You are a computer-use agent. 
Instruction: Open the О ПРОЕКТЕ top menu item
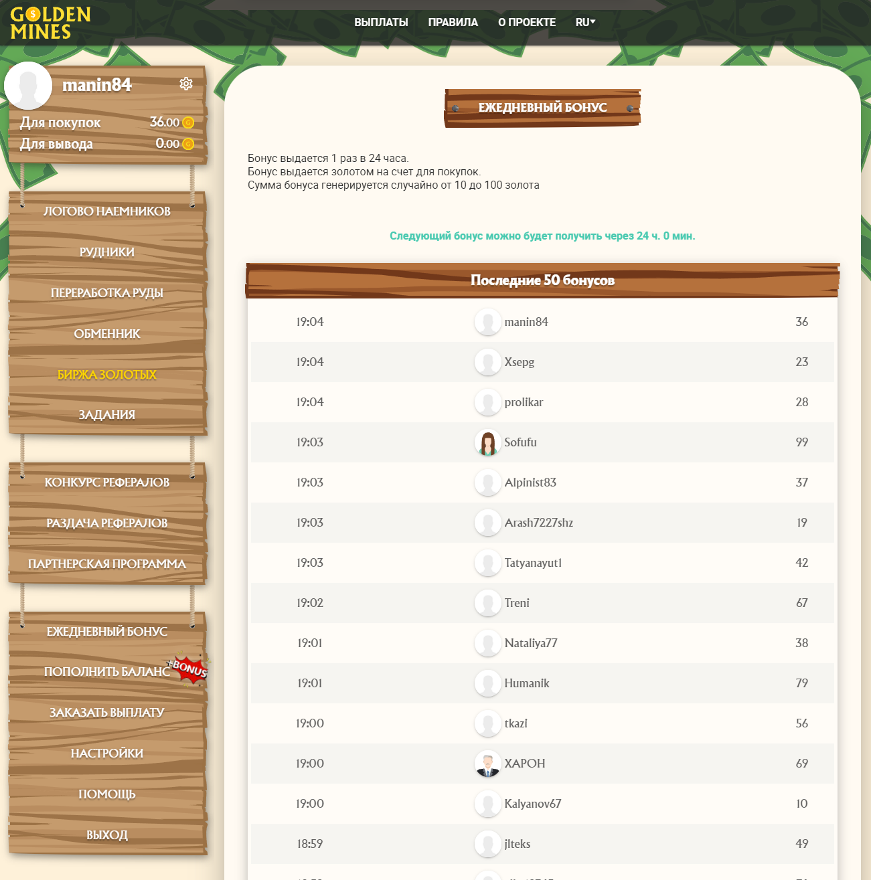pos(527,22)
